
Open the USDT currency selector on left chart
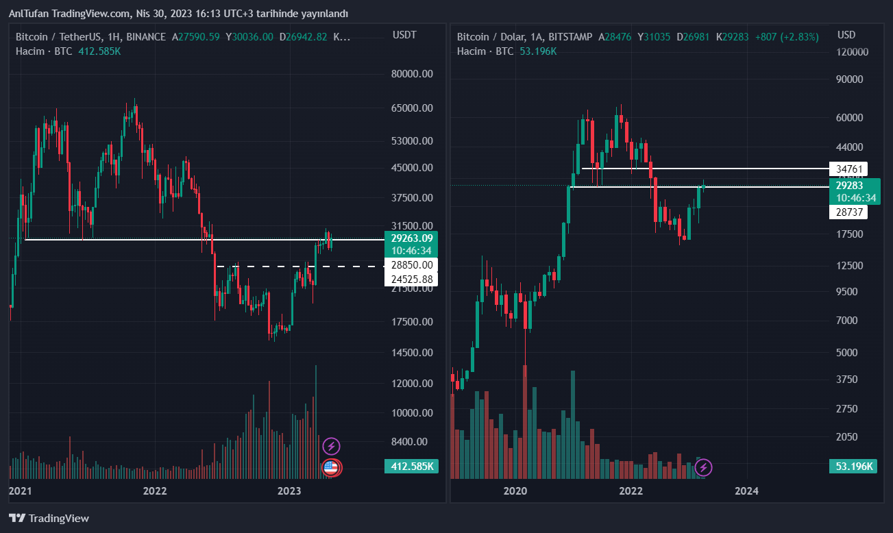coord(404,35)
